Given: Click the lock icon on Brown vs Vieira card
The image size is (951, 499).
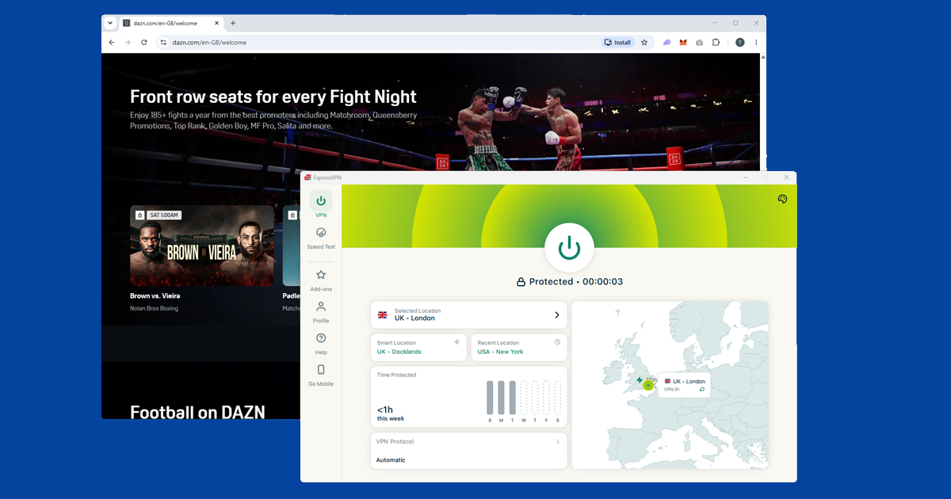Looking at the screenshot, I should [x=139, y=215].
